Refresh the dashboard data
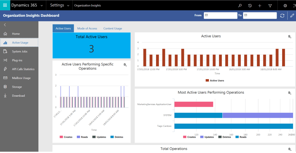This screenshot has width=296, height=153. [282, 16]
